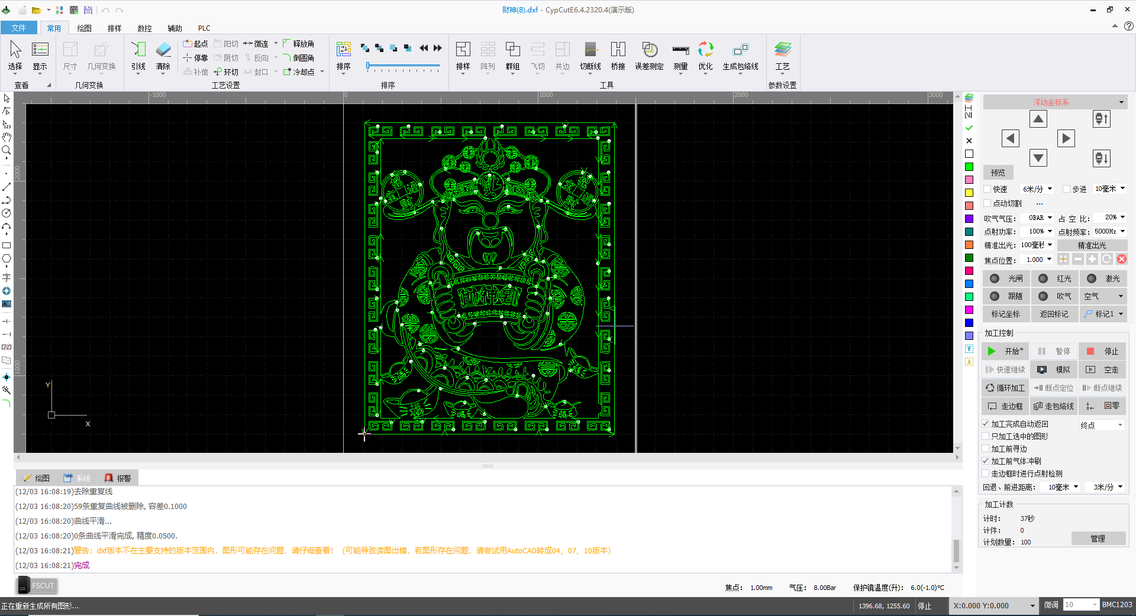Open the 切断线 cut-off line tool
This screenshot has width=1136, height=616.
[x=590, y=56]
